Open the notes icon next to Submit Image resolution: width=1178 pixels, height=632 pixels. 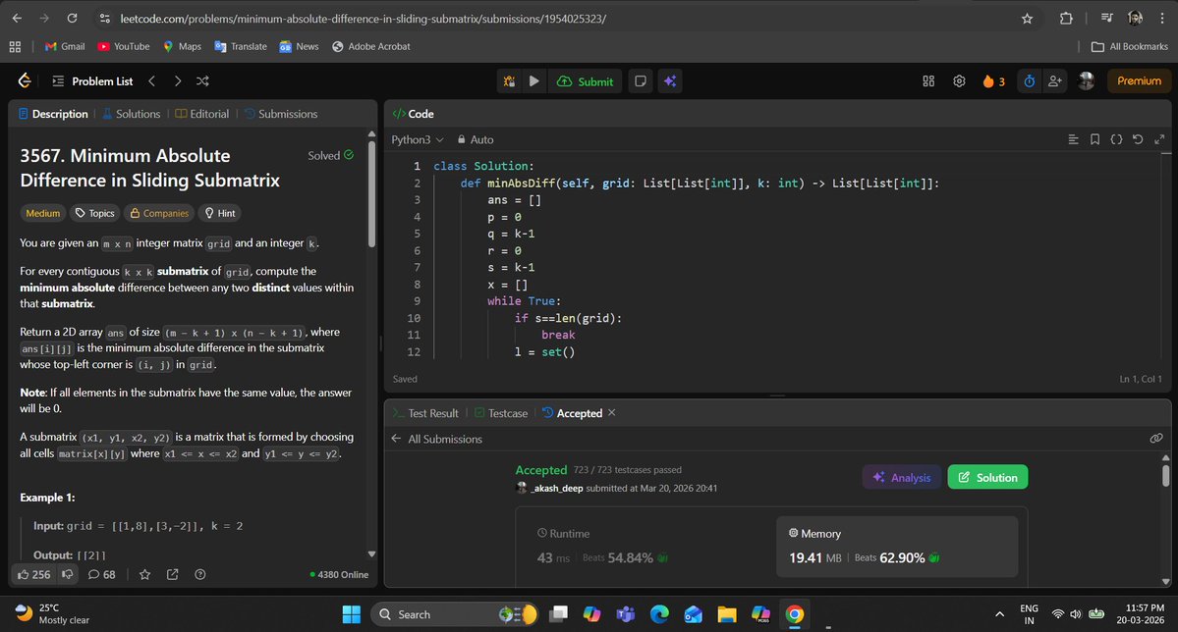640,81
